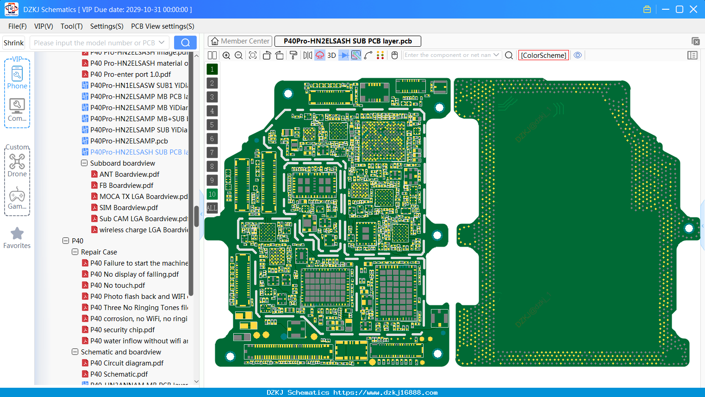
Task: Select PCB layer 5
Action: (212, 125)
